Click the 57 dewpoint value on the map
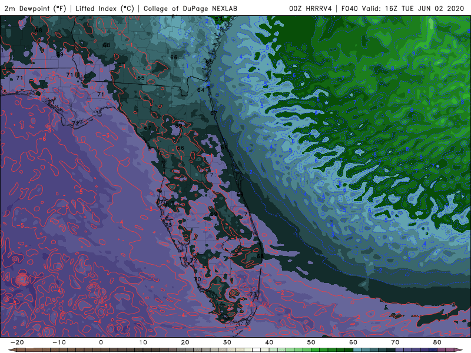This screenshot has width=471, height=353. [x=218, y=19]
